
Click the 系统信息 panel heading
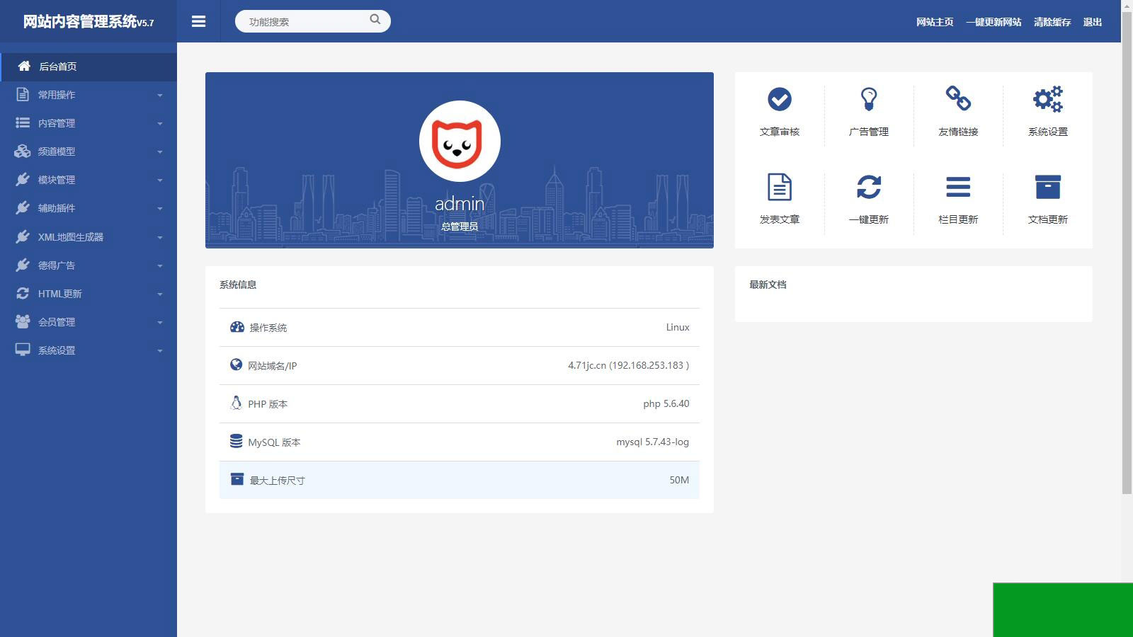(238, 285)
